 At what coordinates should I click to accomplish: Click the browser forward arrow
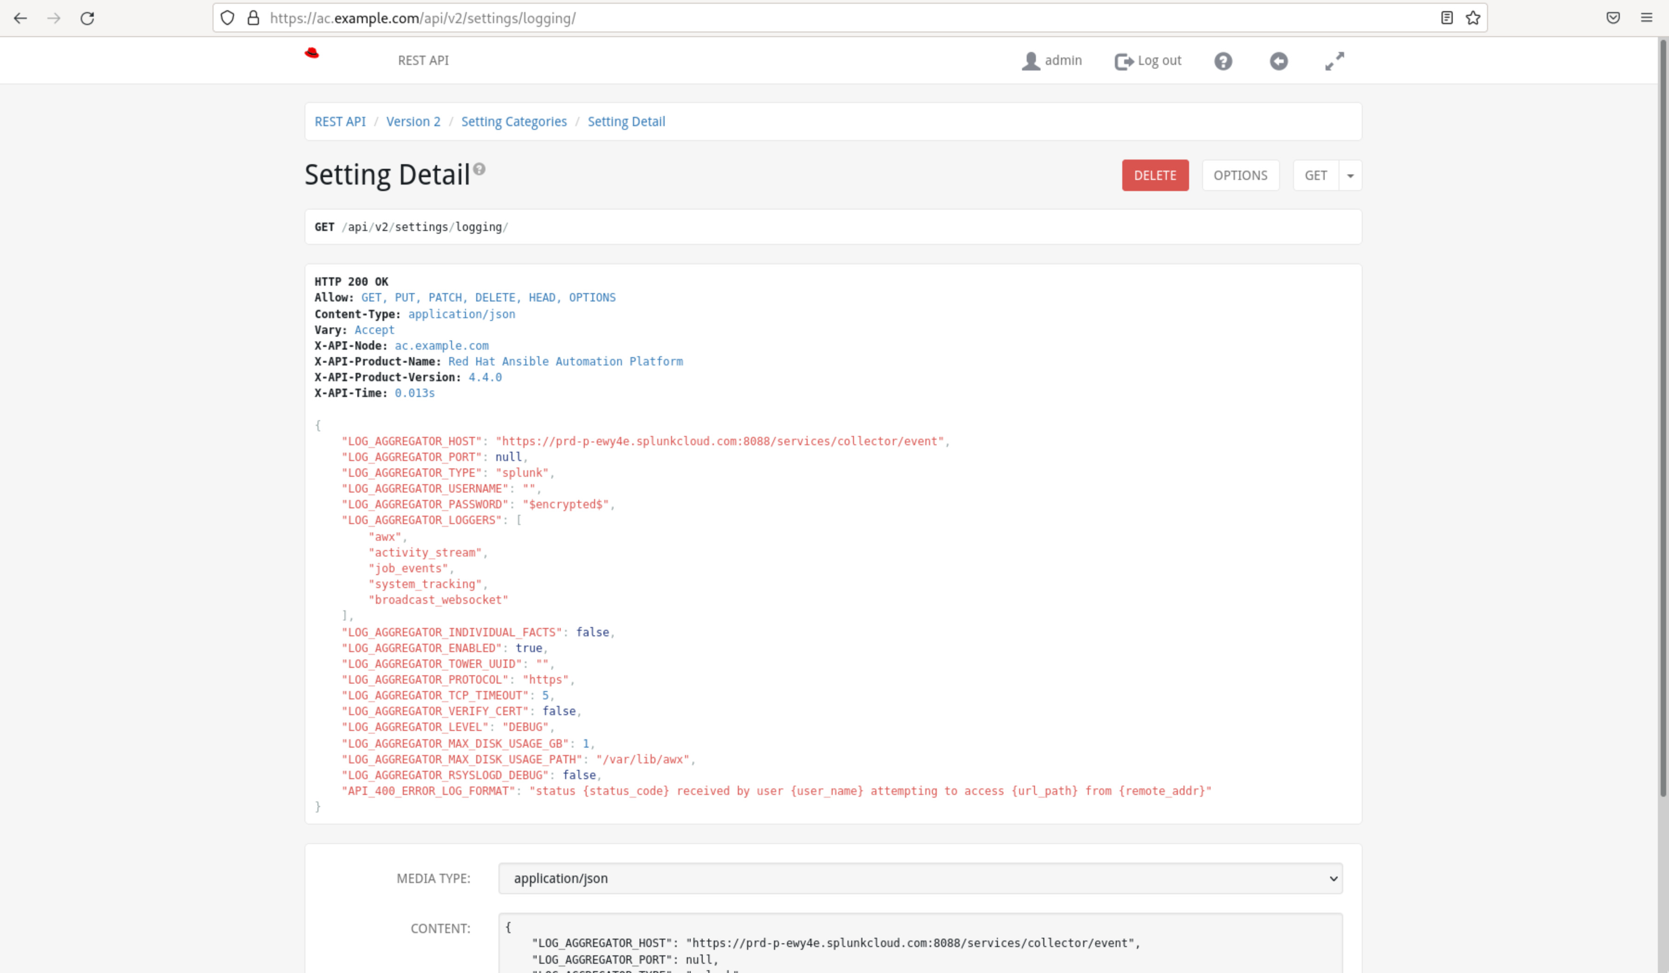(x=54, y=18)
